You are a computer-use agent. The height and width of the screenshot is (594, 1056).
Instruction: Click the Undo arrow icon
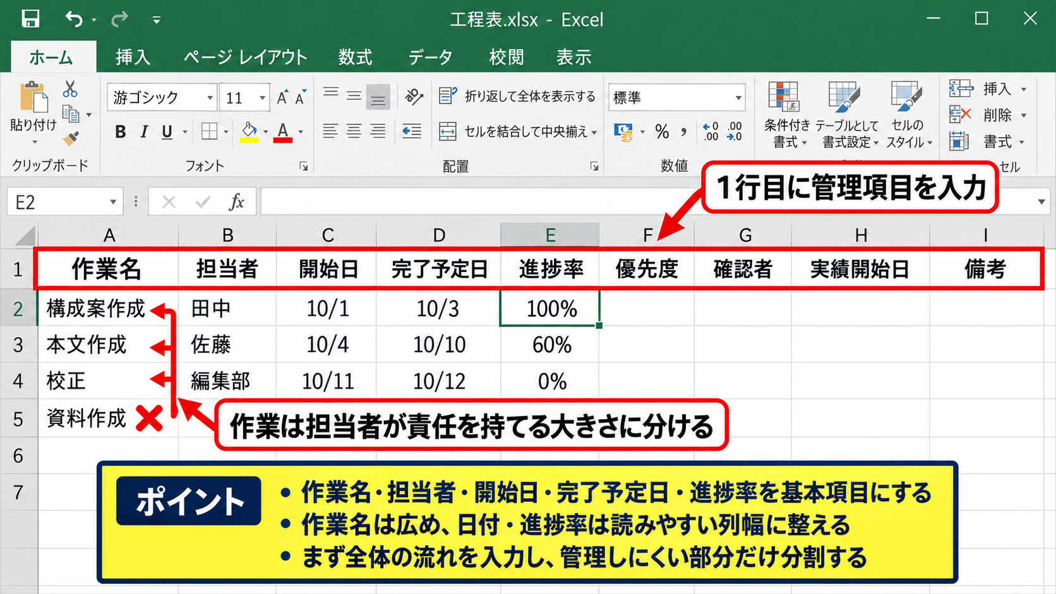74,20
